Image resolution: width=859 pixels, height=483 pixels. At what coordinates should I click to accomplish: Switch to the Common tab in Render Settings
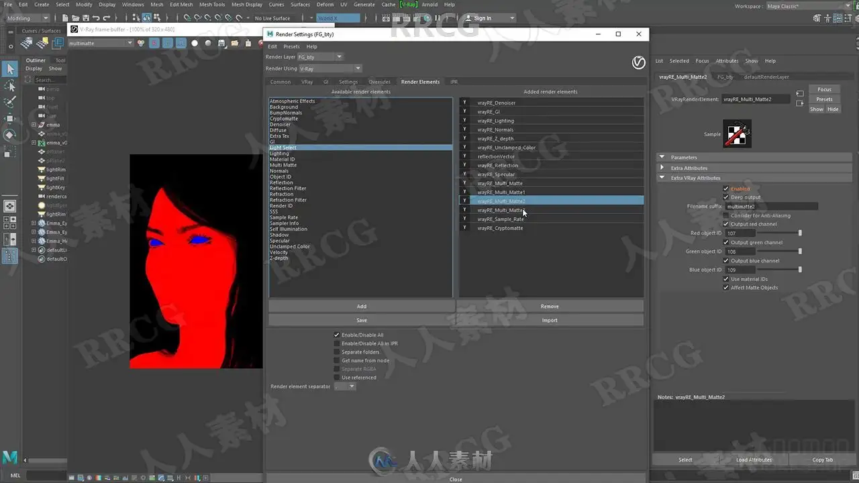[x=281, y=82]
